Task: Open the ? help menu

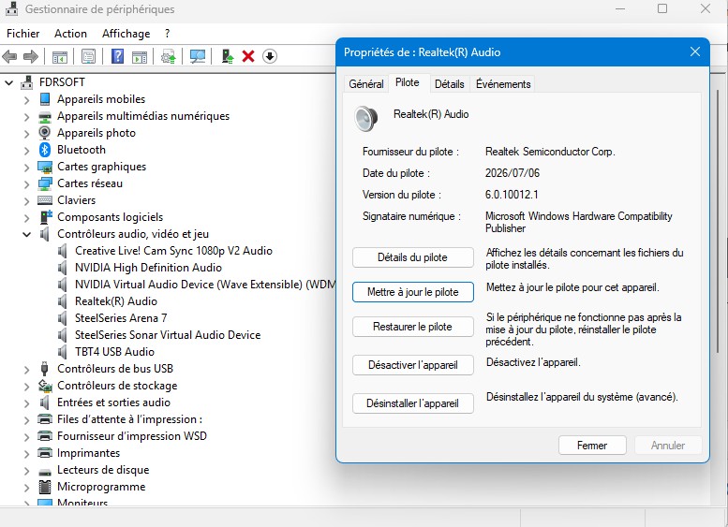Action: (x=167, y=34)
